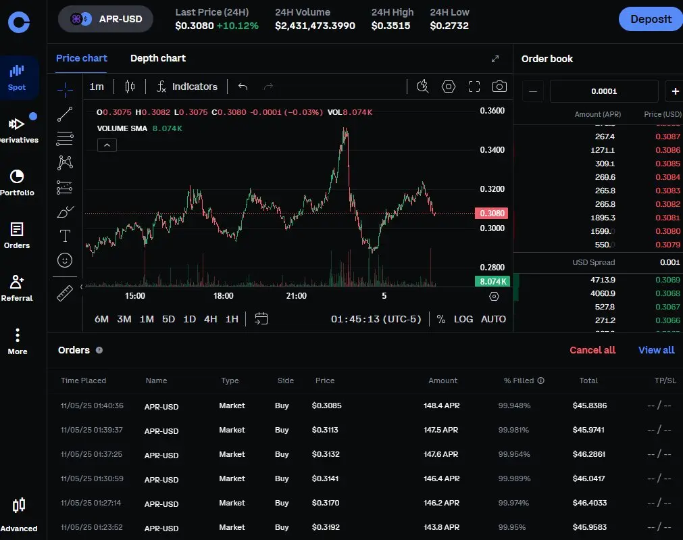Set chart range to 4H
The width and height of the screenshot is (683, 540).
point(210,319)
